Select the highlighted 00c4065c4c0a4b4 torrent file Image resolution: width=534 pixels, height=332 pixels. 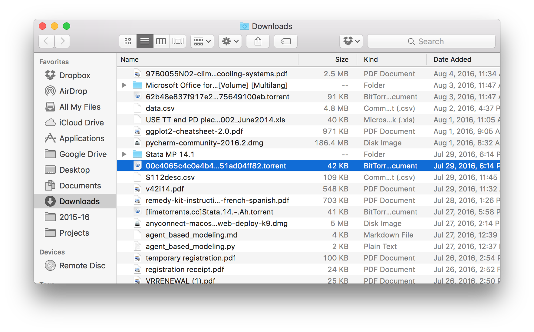coord(308,166)
